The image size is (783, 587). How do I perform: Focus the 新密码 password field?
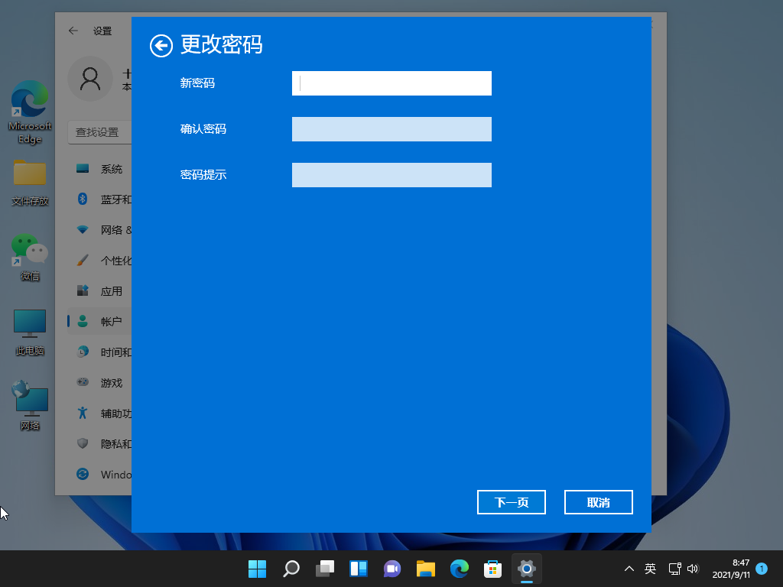pos(391,83)
